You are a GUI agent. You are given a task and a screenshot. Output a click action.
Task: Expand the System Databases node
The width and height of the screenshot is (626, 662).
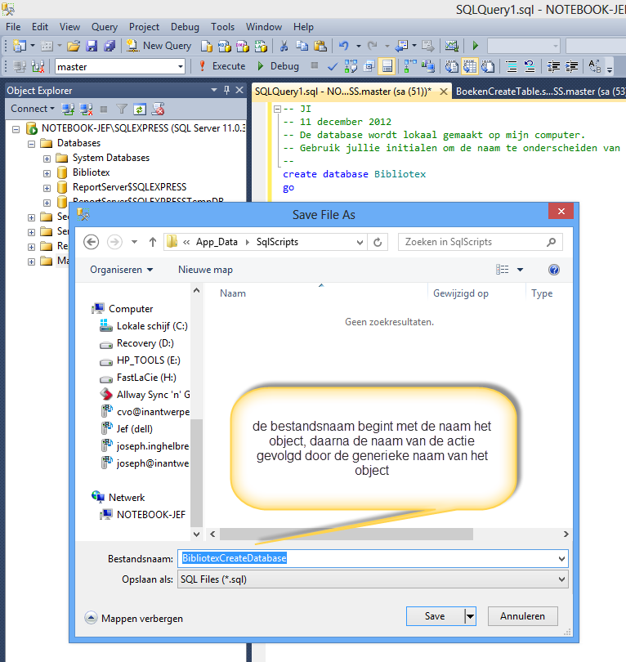[x=47, y=159]
